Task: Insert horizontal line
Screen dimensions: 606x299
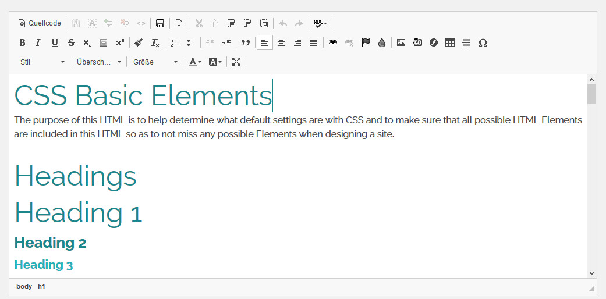Action: tap(466, 42)
